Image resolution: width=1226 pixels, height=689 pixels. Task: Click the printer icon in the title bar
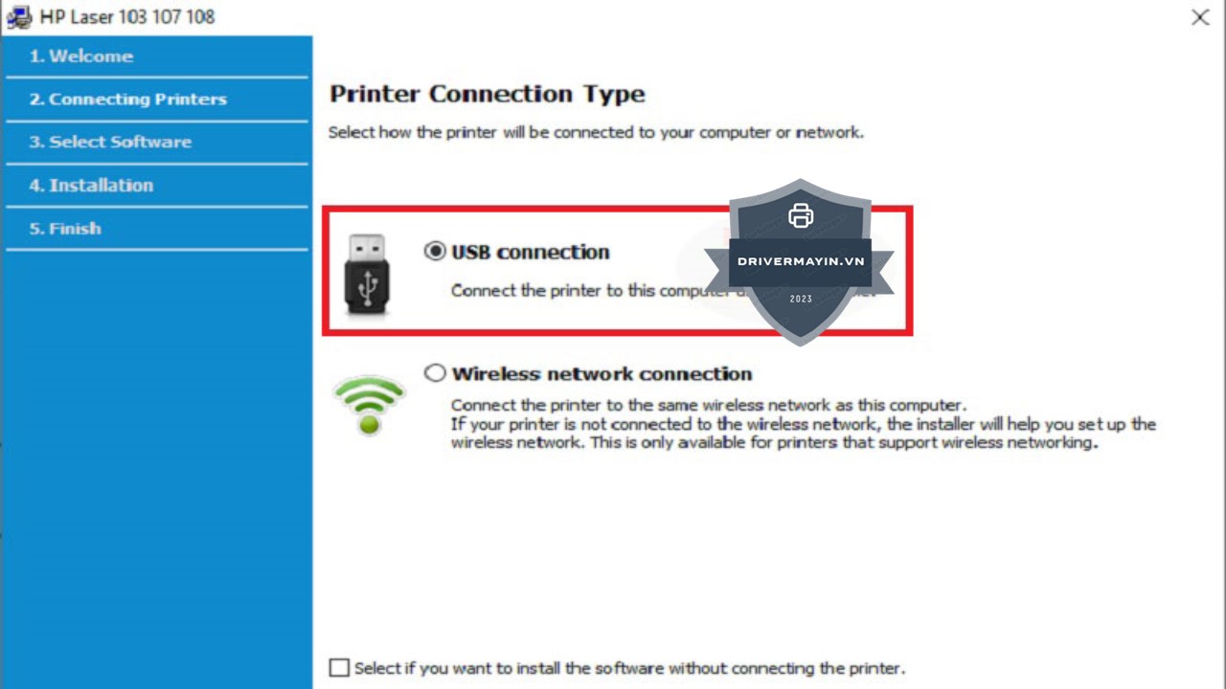19,17
